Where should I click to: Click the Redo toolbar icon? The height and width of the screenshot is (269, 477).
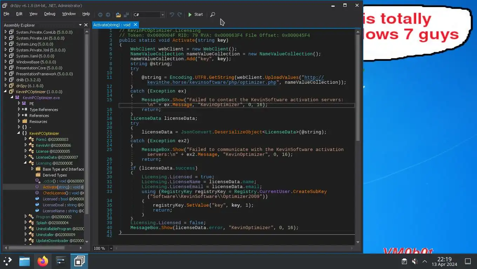pyautogui.click(x=180, y=15)
